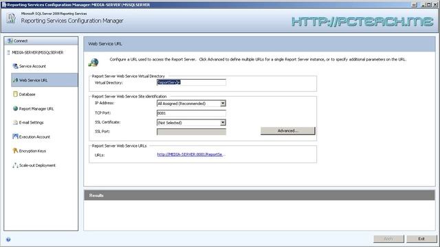Click the 'SSL Certificate:' label
Viewport: 440px width, 247px height.
click(x=107, y=122)
